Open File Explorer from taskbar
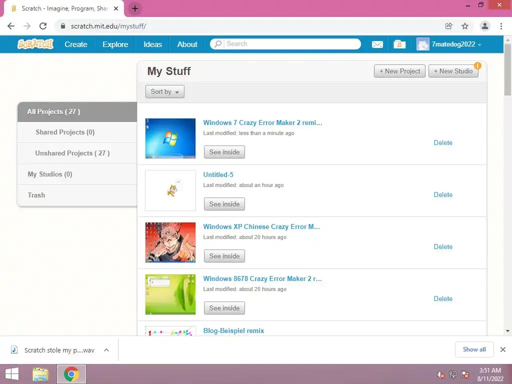This screenshot has width=512, height=384. pyautogui.click(x=40, y=374)
